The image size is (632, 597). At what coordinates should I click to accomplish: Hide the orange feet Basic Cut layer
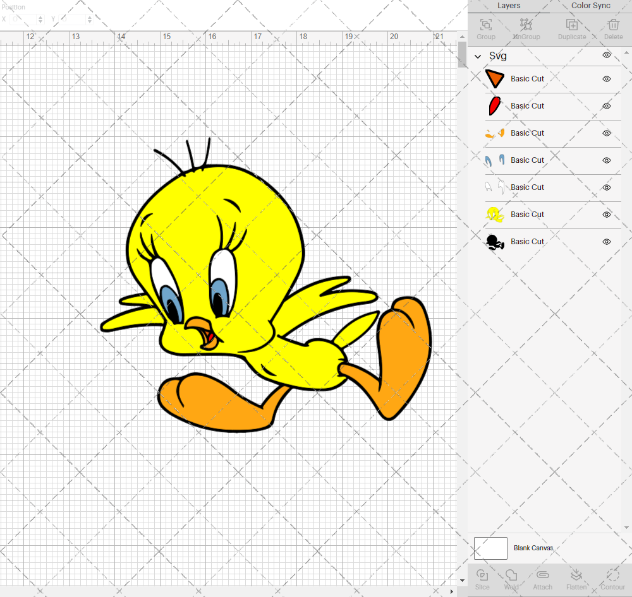click(x=606, y=133)
